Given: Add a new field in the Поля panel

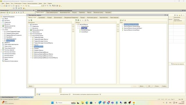Looking at the screenshot, I should [121, 20].
